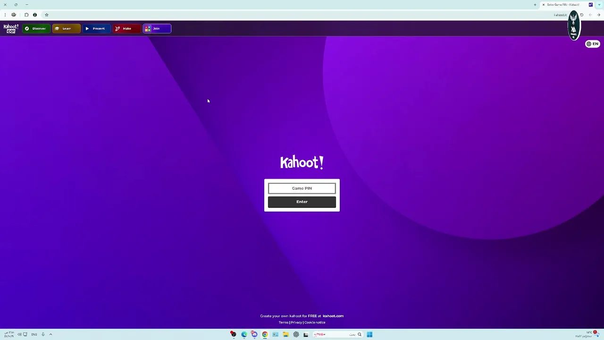The image size is (604, 340).
Task: Open the Present section in Kahoot toolbar
Action: point(96,28)
